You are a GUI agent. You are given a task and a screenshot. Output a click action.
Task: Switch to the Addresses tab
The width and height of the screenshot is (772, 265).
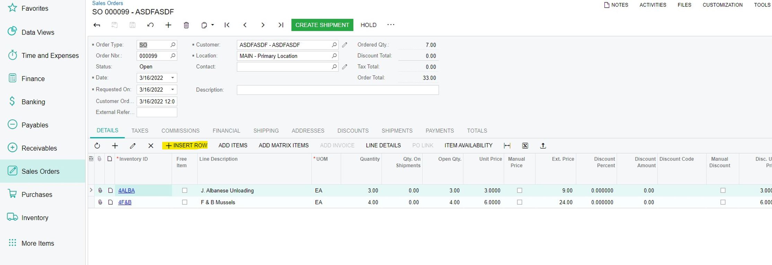point(308,131)
